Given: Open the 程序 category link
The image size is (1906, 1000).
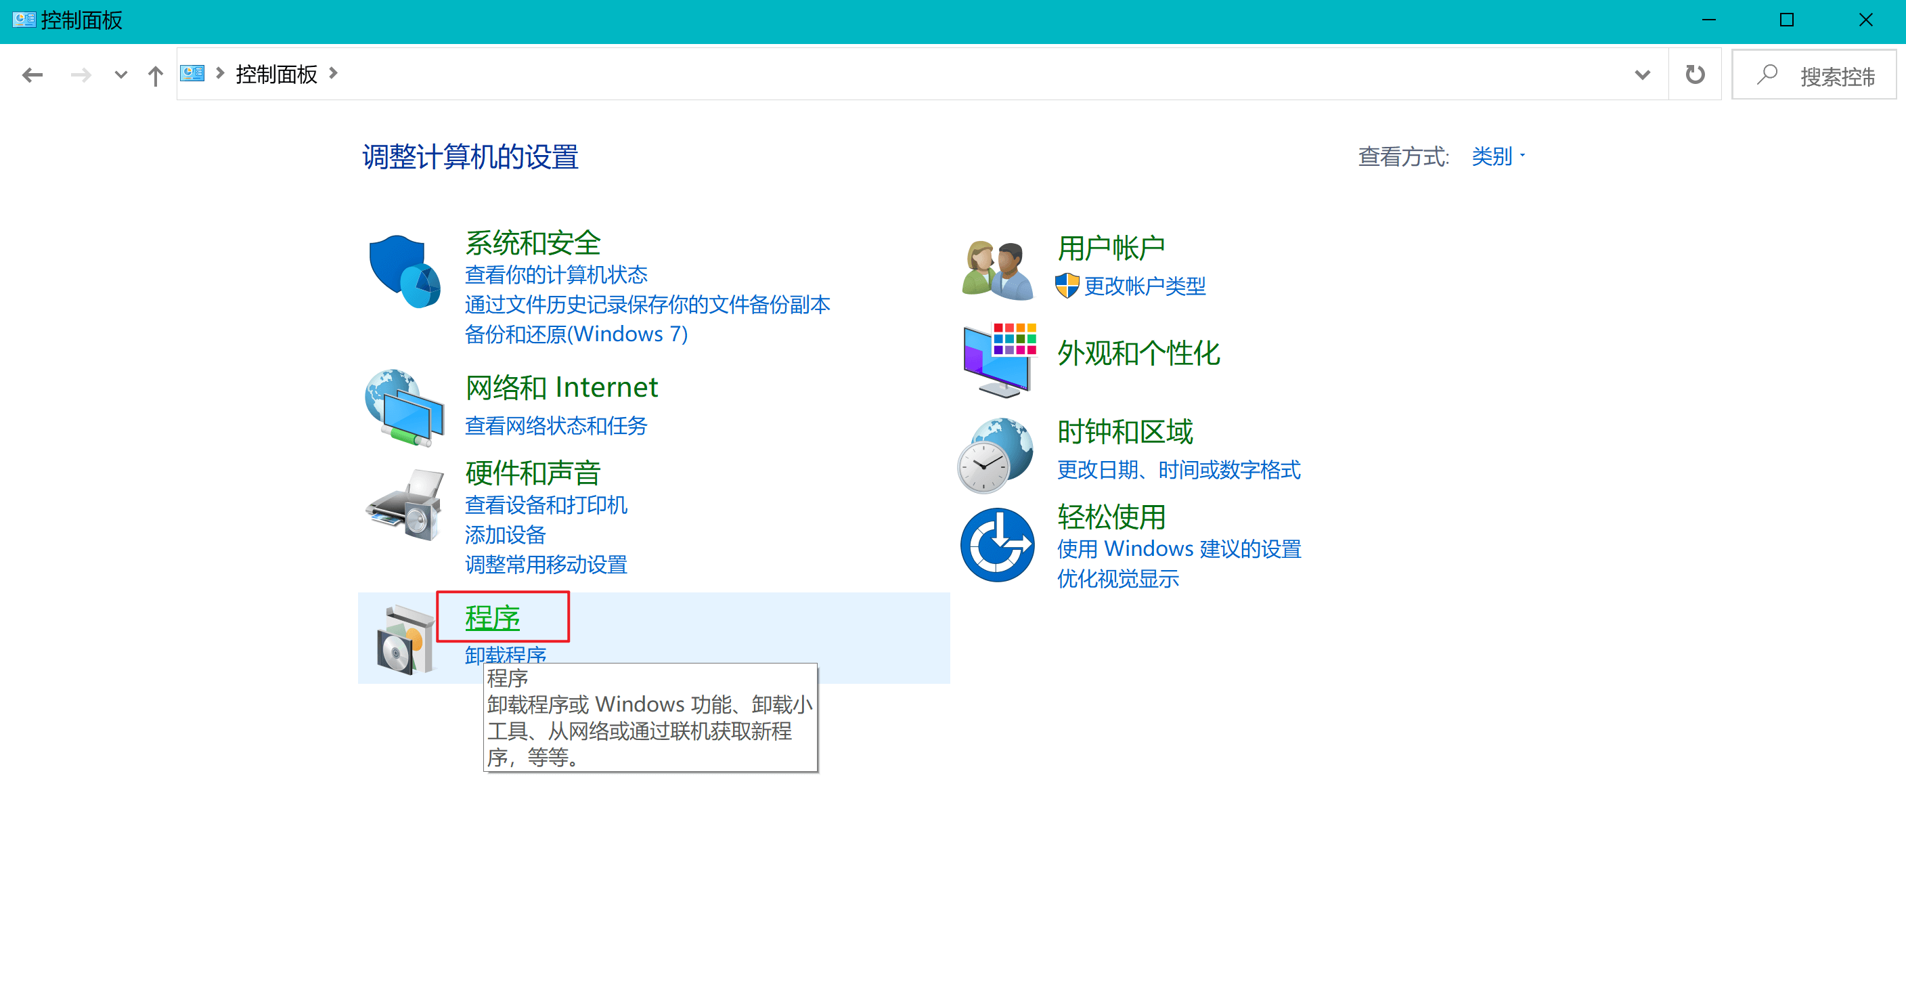Looking at the screenshot, I should pyautogui.click(x=492, y=617).
